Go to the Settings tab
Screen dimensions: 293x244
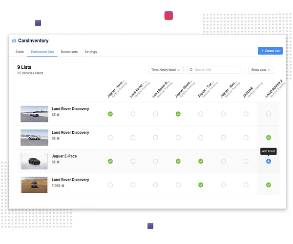[x=91, y=52]
